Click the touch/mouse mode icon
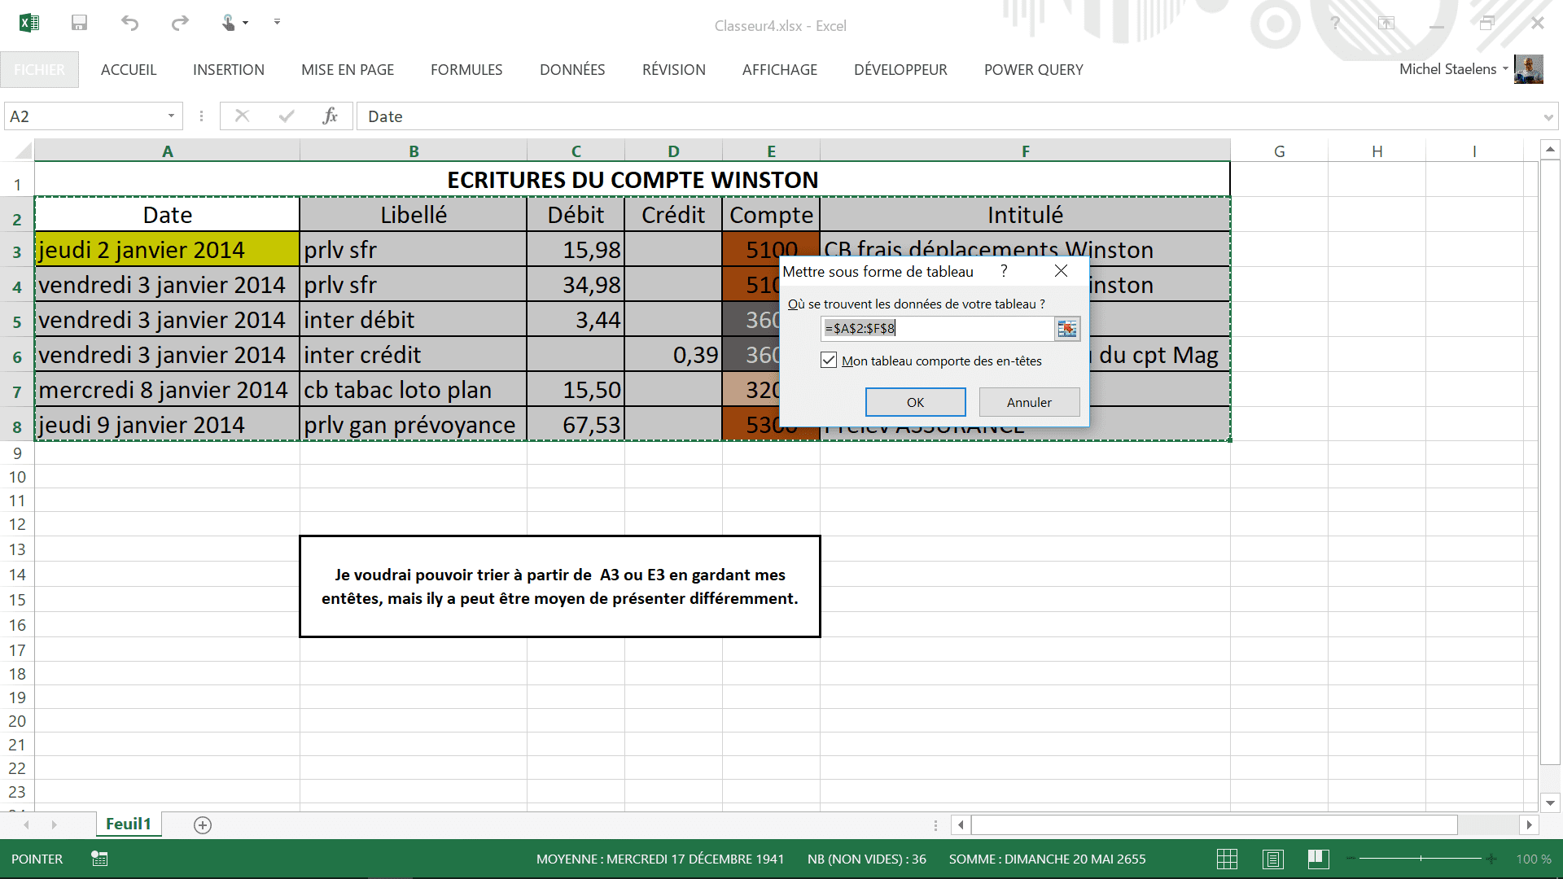Viewport: 1563px width, 879px height. click(230, 23)
